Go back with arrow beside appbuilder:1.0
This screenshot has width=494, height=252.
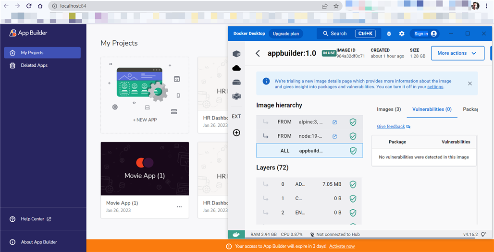(x=258, y=53)
